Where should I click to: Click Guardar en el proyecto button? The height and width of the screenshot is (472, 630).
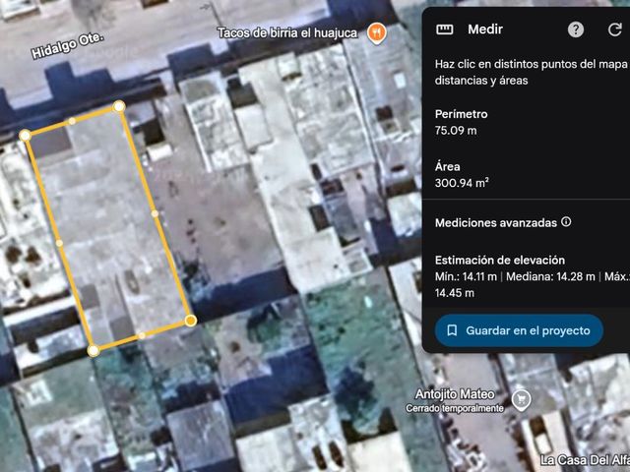[x=519, y=330]
